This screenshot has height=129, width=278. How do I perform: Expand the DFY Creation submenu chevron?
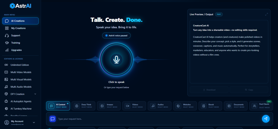click(x=35, y=94)
